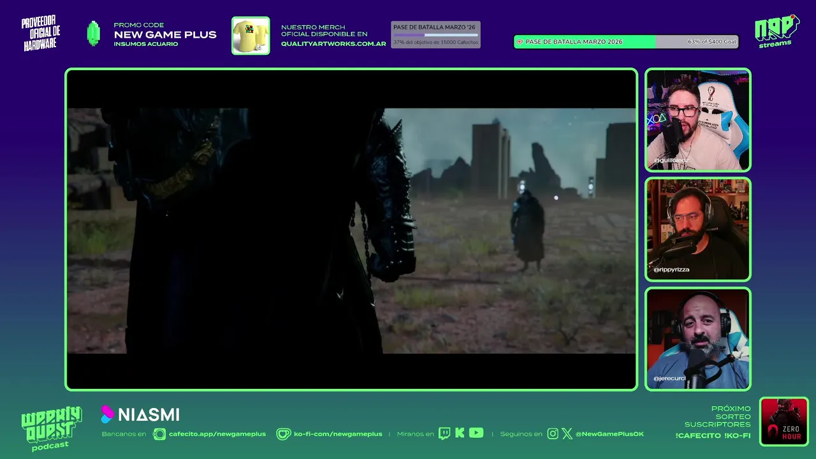Click the INSUMOS ACUARIO text

146,44
